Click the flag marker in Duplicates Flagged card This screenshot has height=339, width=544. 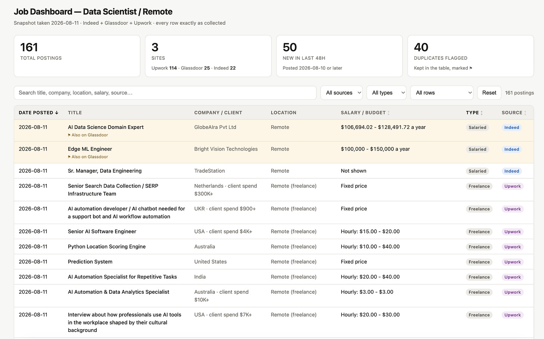click(471, 68)
